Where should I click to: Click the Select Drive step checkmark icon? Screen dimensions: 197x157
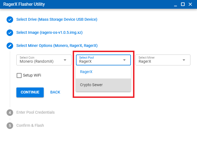(10, 20)
